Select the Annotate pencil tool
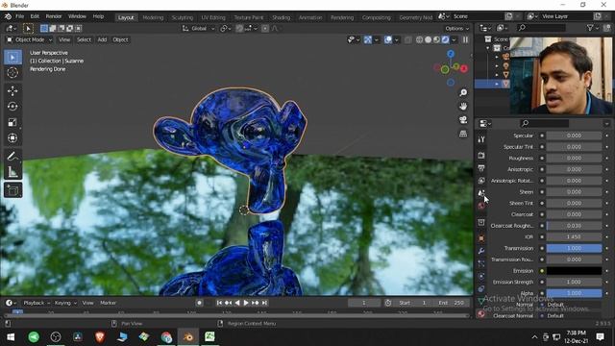This screenshot has height=346, width=615. (12, 157)
